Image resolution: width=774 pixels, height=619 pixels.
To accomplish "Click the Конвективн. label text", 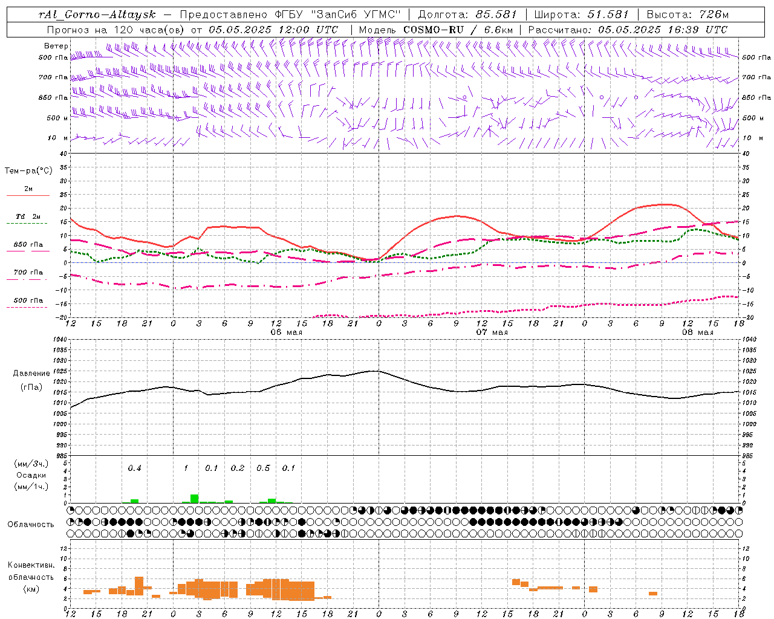I will coord(31,565).
